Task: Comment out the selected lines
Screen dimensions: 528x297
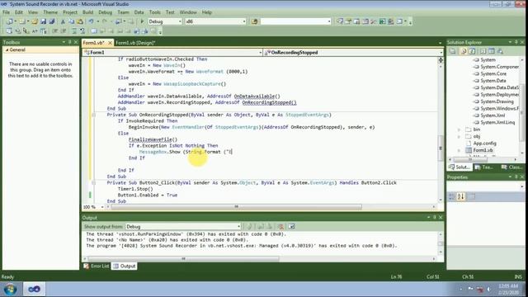Action: (x=74, y=31)
